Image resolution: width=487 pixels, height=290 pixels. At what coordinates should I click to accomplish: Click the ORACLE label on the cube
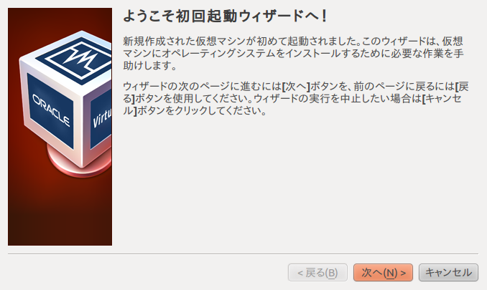(x=51, y=110)
